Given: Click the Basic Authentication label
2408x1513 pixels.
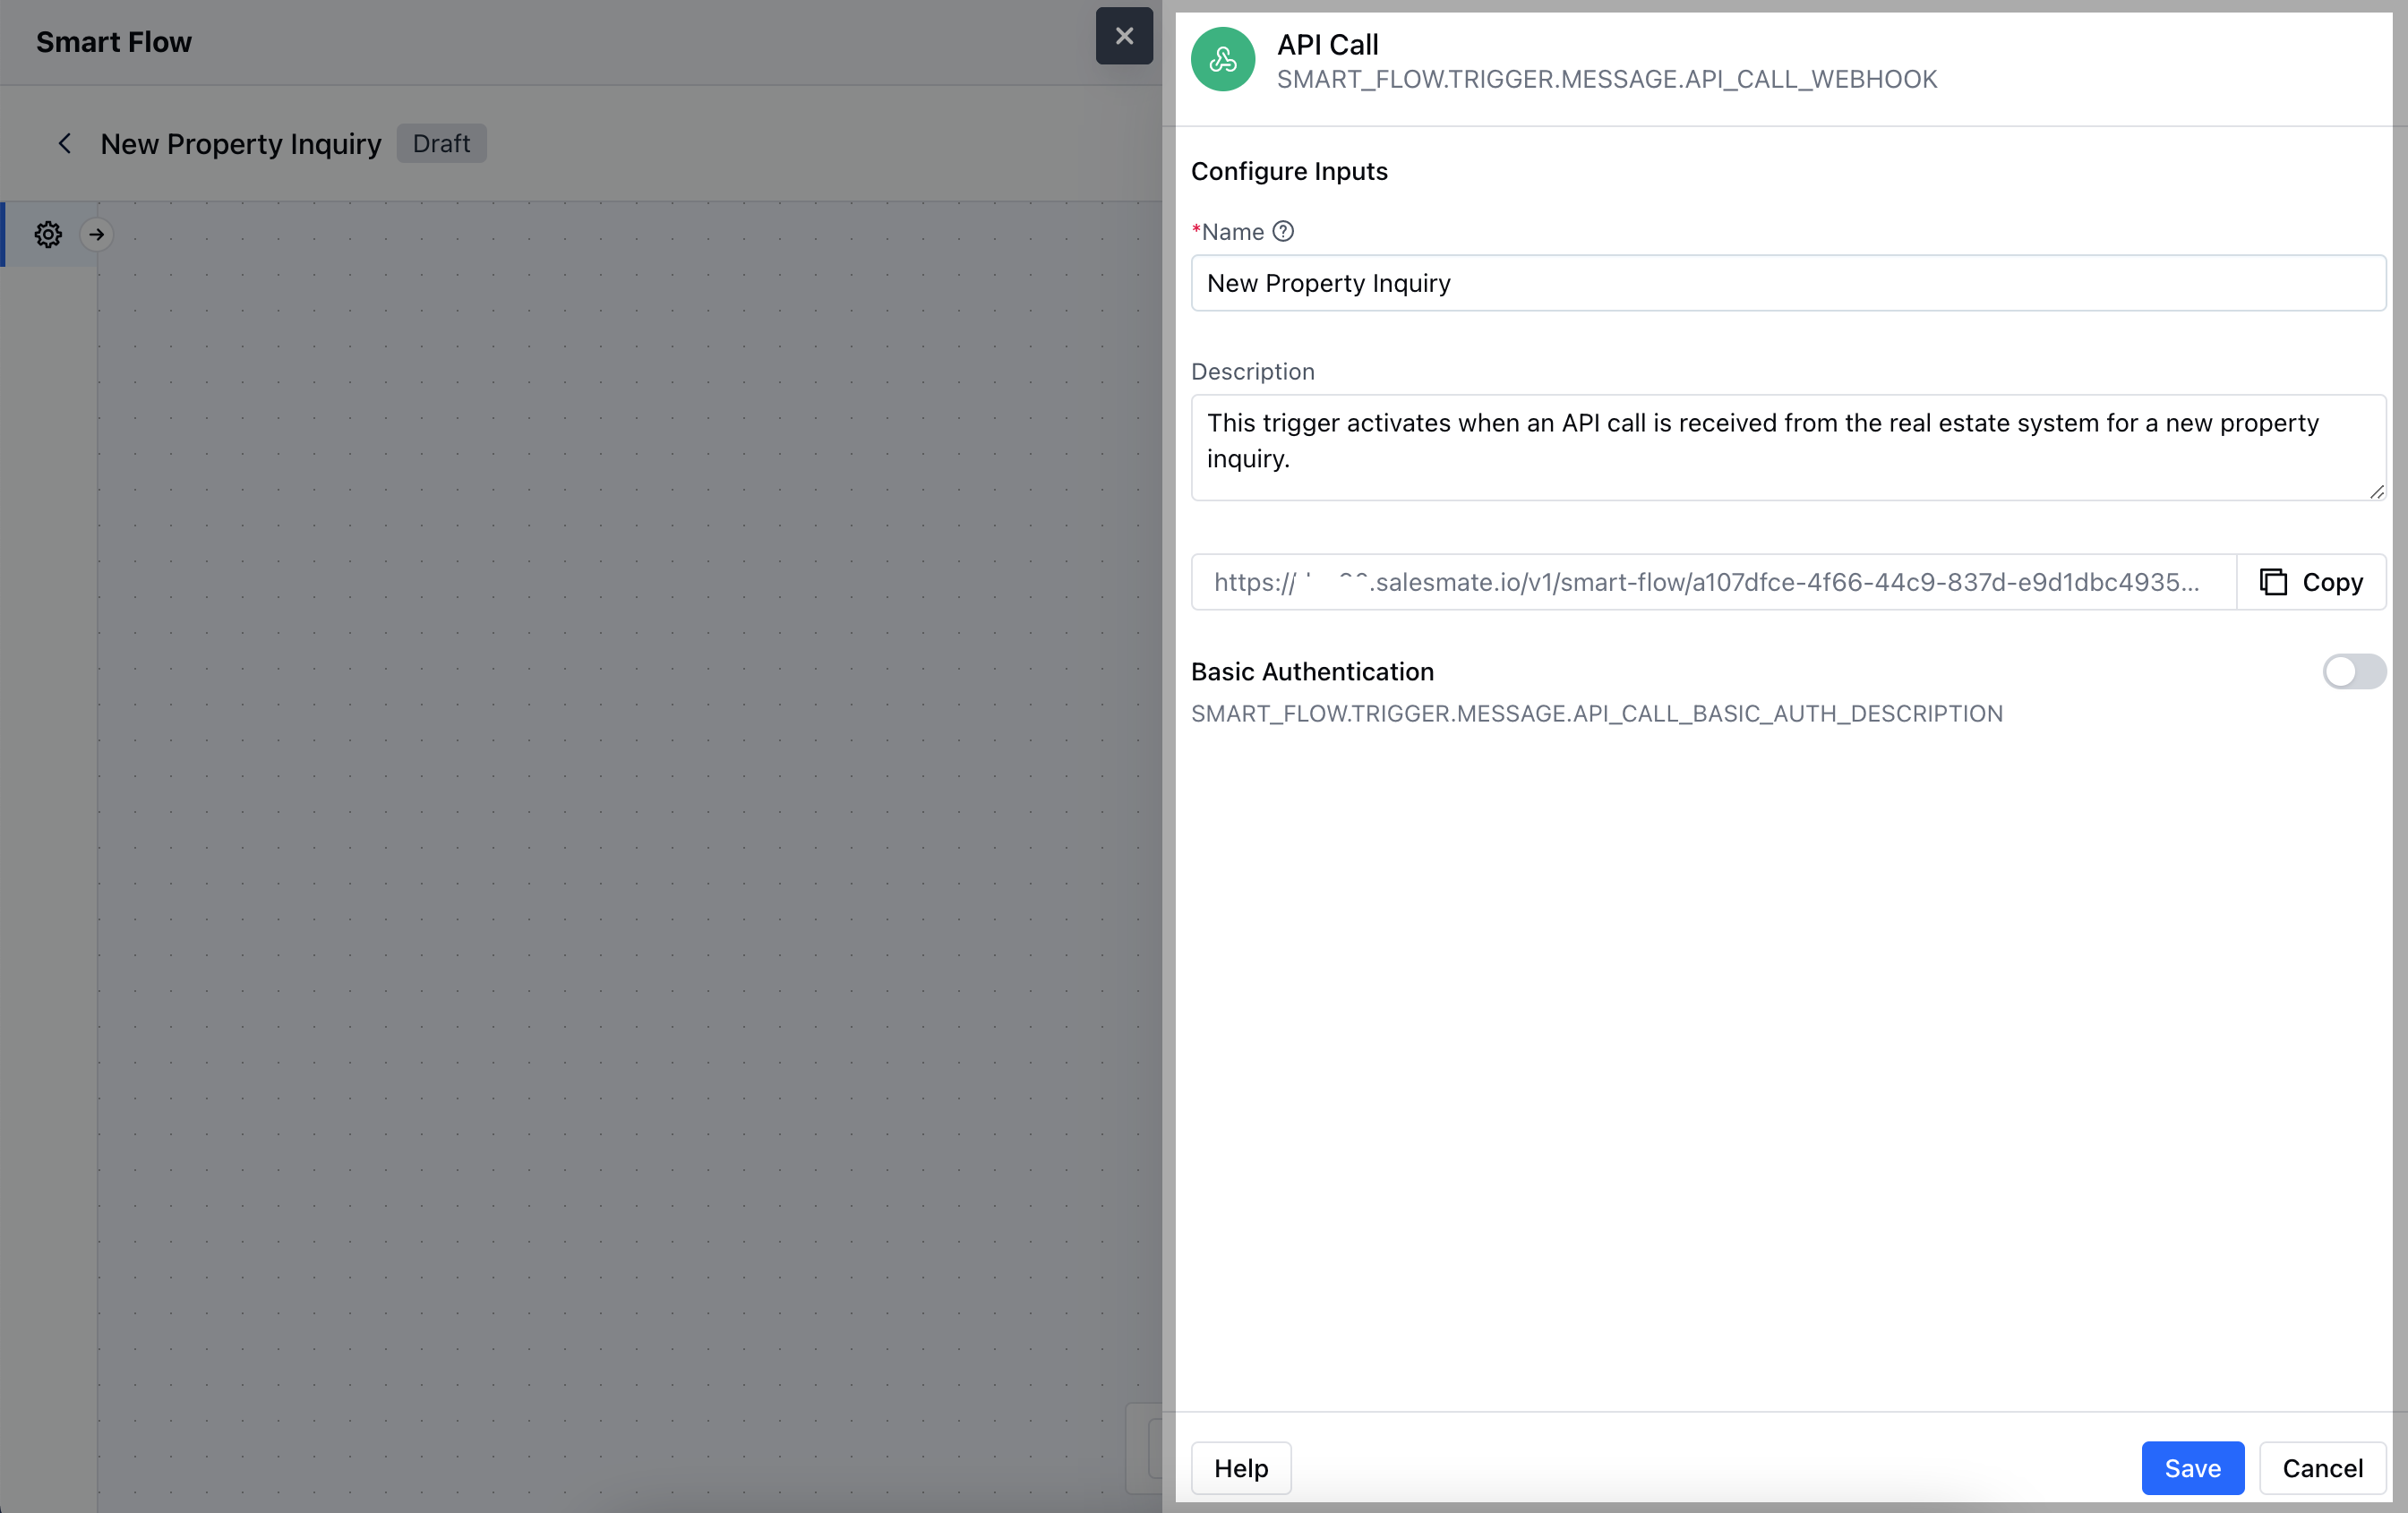Looking at the screenshot, I should [1312, 672].
